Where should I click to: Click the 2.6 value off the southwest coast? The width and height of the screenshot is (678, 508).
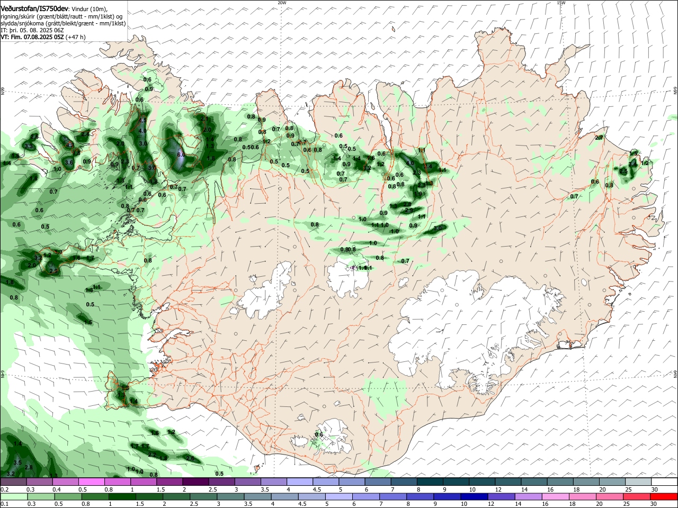(x=190, y=458)
